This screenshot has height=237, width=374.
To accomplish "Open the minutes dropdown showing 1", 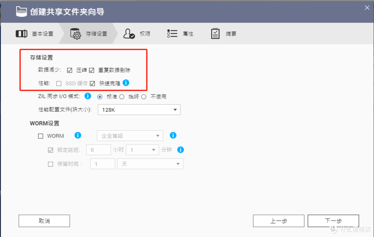I will 142,150.
